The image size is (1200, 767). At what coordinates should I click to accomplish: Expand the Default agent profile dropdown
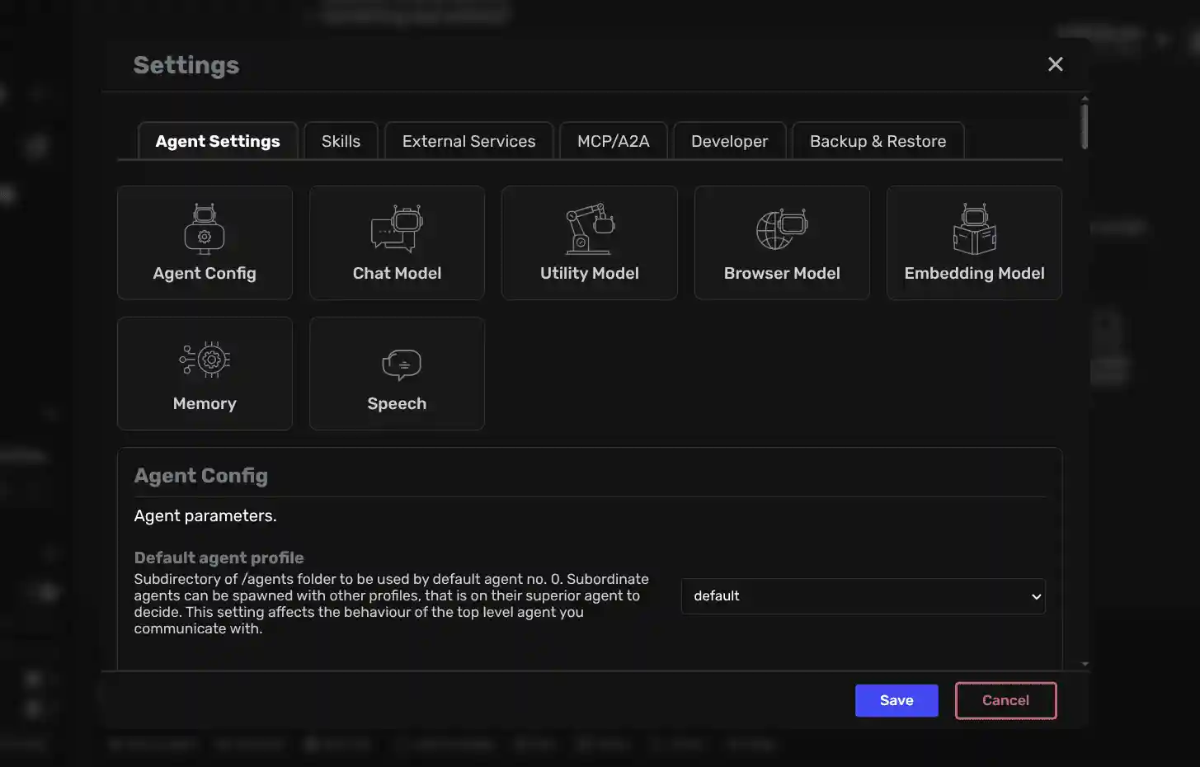[862, 596]
